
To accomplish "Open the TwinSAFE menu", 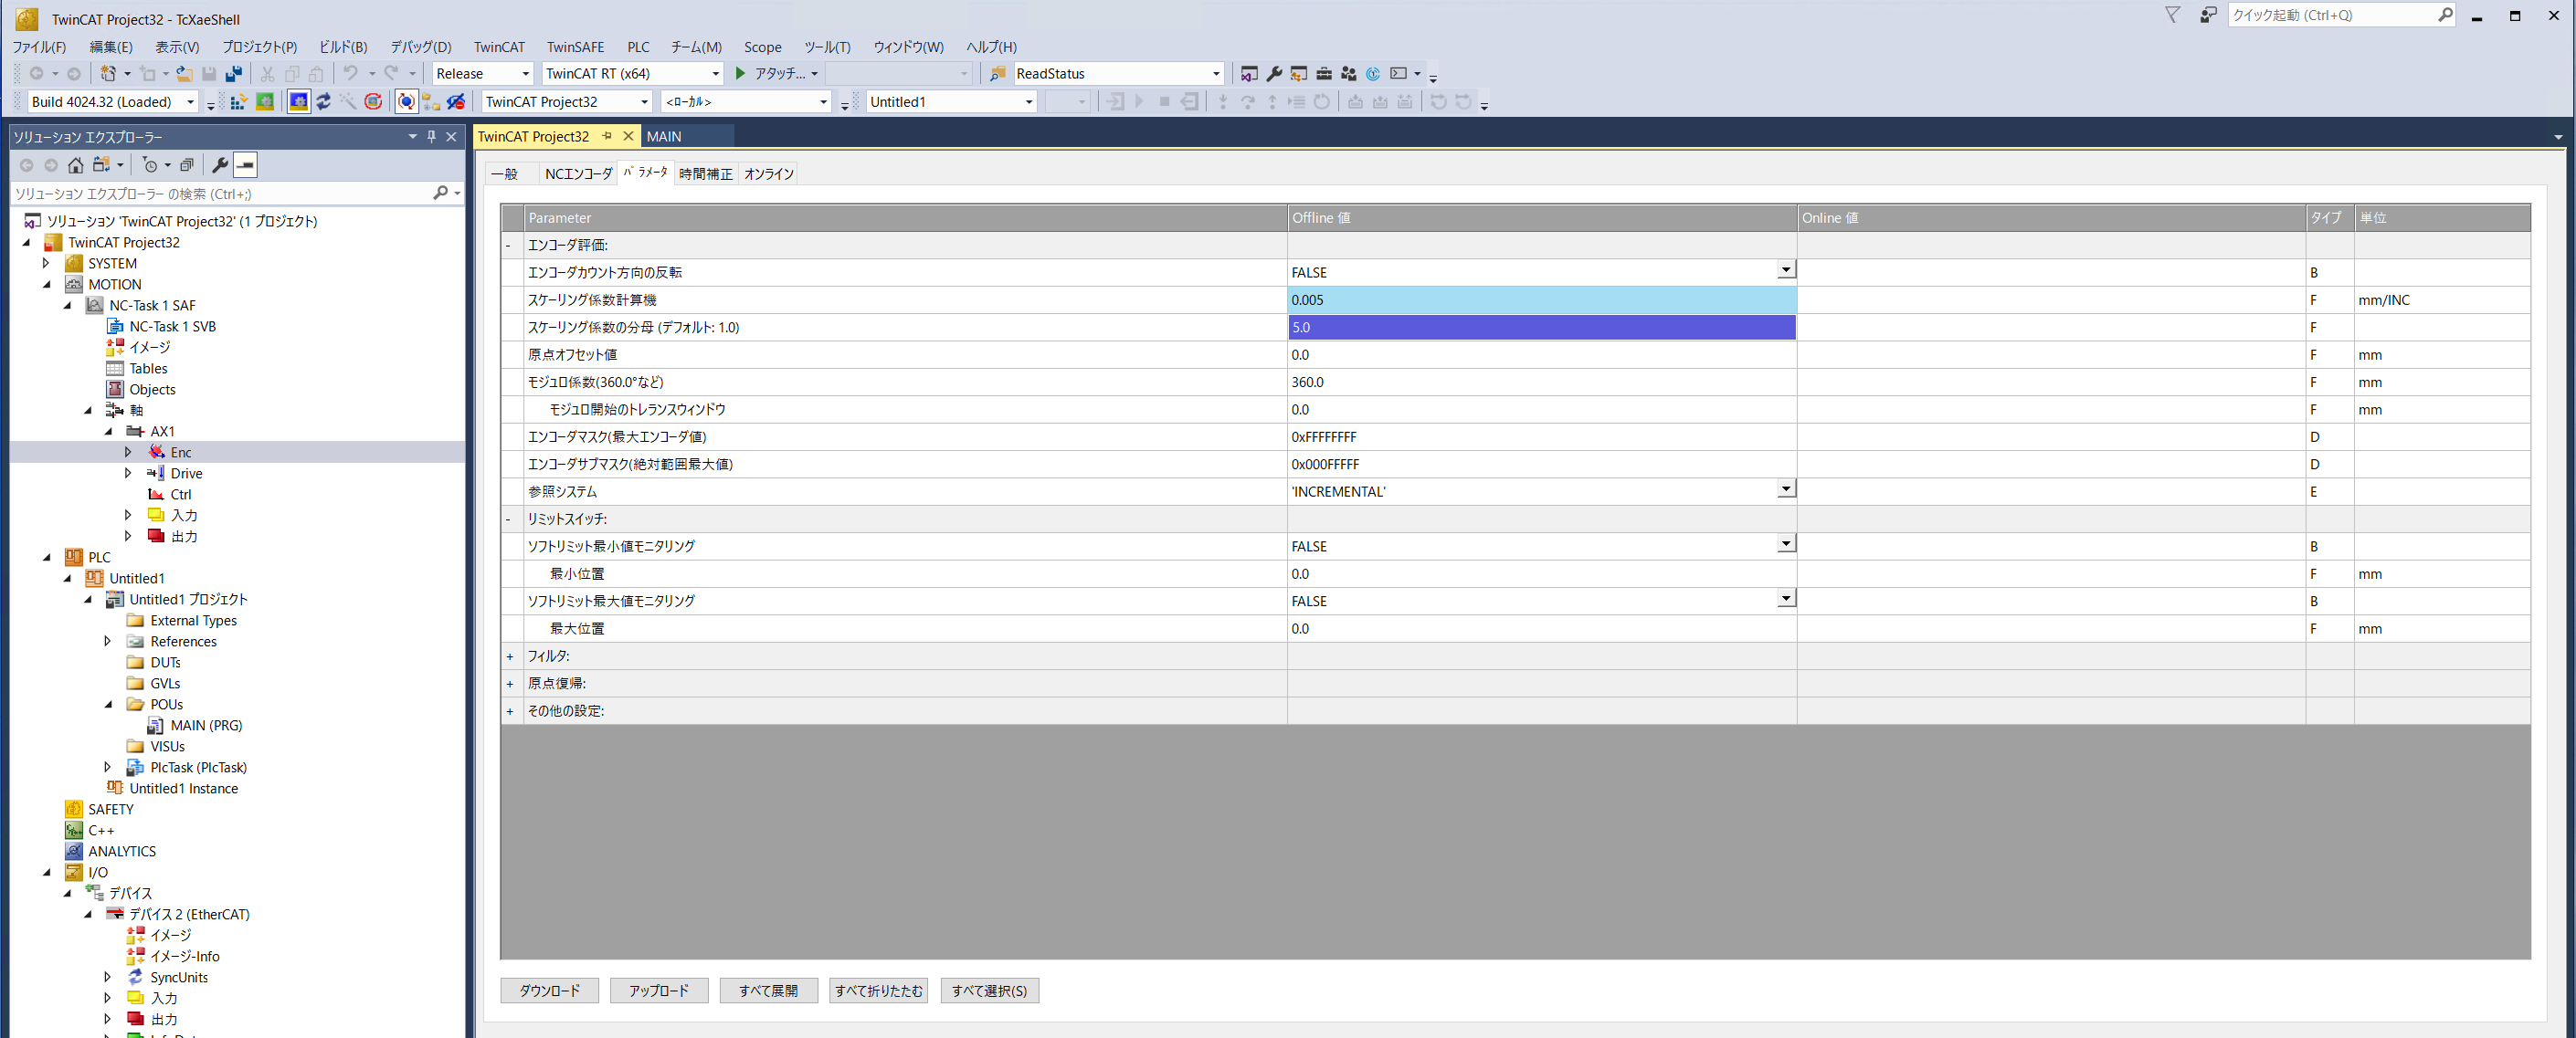I will 575,47.
